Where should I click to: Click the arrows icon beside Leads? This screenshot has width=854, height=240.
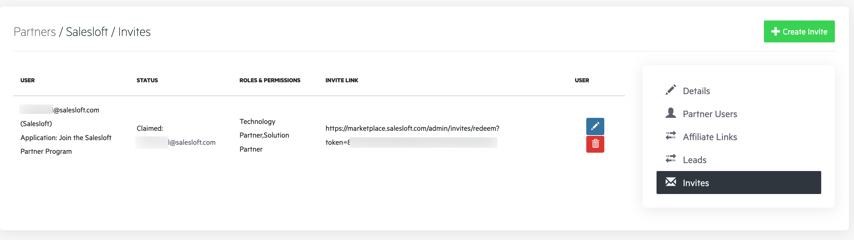coord(671,159)
